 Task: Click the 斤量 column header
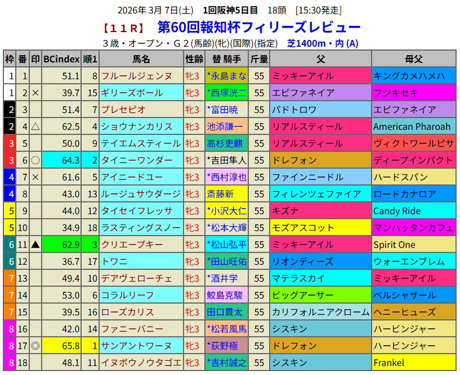(259, 59)
